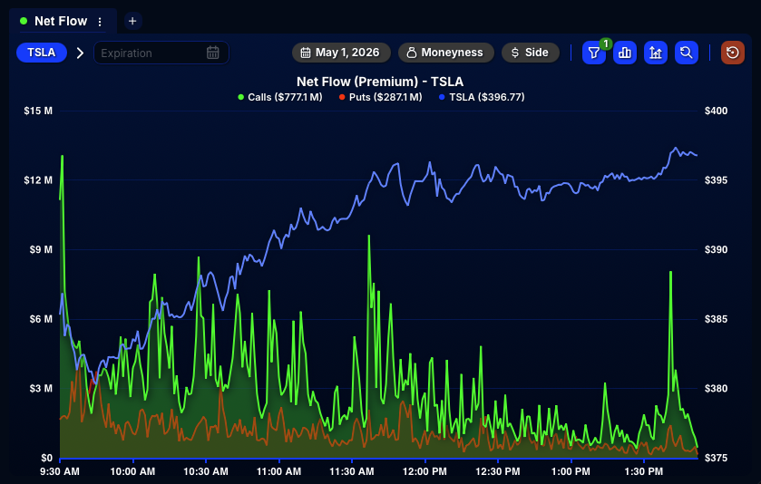The height and width of the screenshot is (484, 761).
Task: Open the May 1, 2026 date picker
Action: click(x=341, y=53)
